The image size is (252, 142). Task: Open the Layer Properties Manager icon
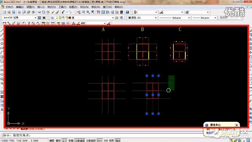coord(52,18)
